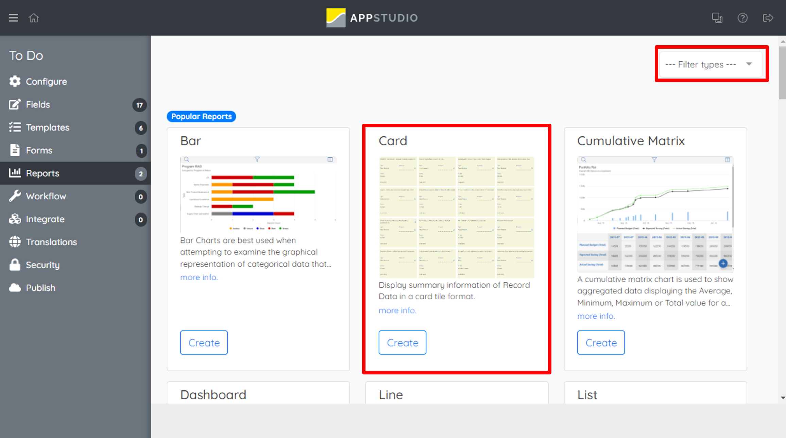Click the logout arrow icon
The width and height of the screenshot is (786, 438).
tap(768, 18)
